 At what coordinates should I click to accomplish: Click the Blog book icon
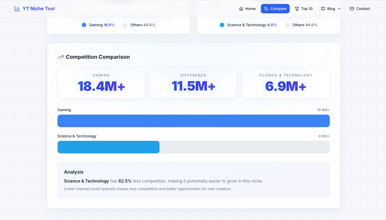pos(323,9)
